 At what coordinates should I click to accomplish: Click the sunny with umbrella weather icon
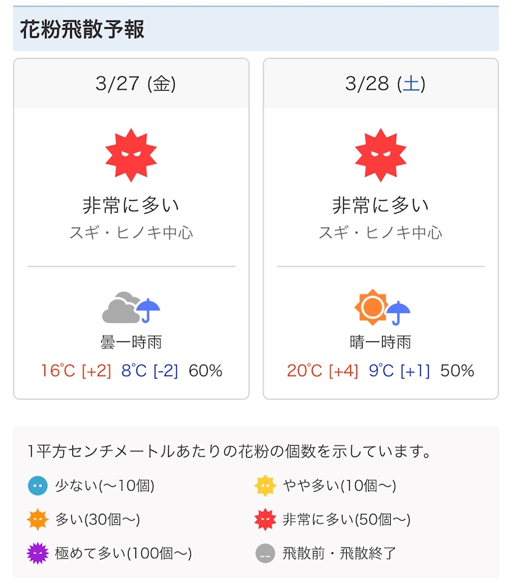pyautogui.click(x=382, y=308)
